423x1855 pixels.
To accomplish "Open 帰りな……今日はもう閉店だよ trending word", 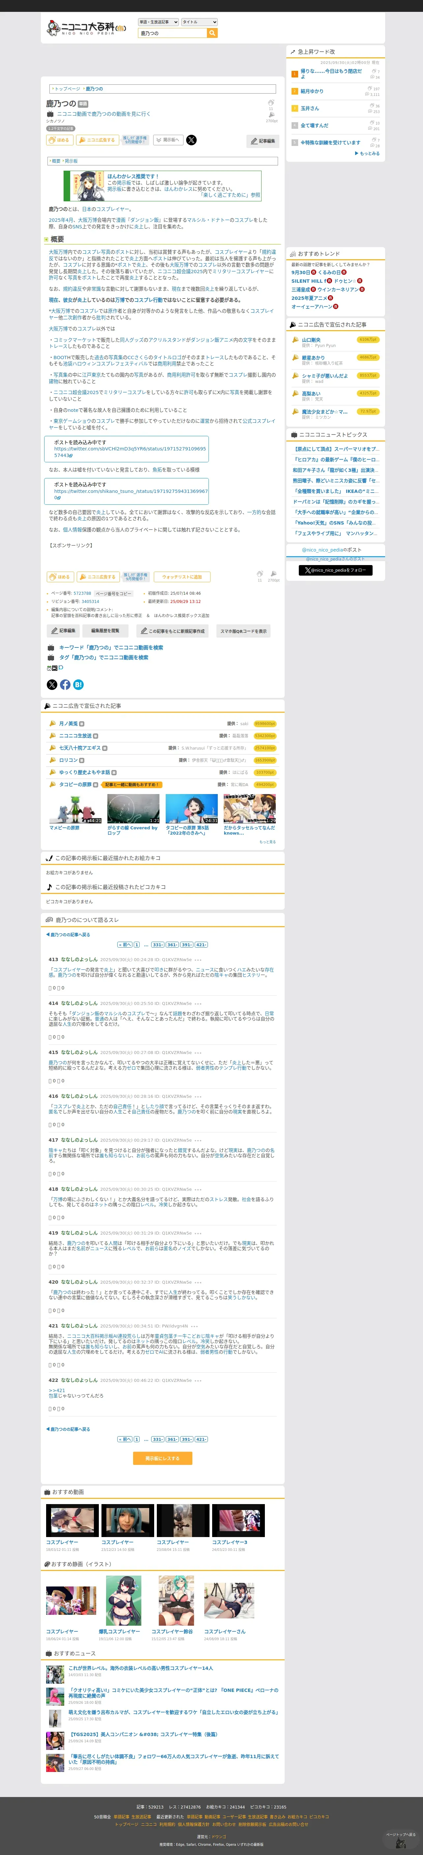I will (331, 73).
